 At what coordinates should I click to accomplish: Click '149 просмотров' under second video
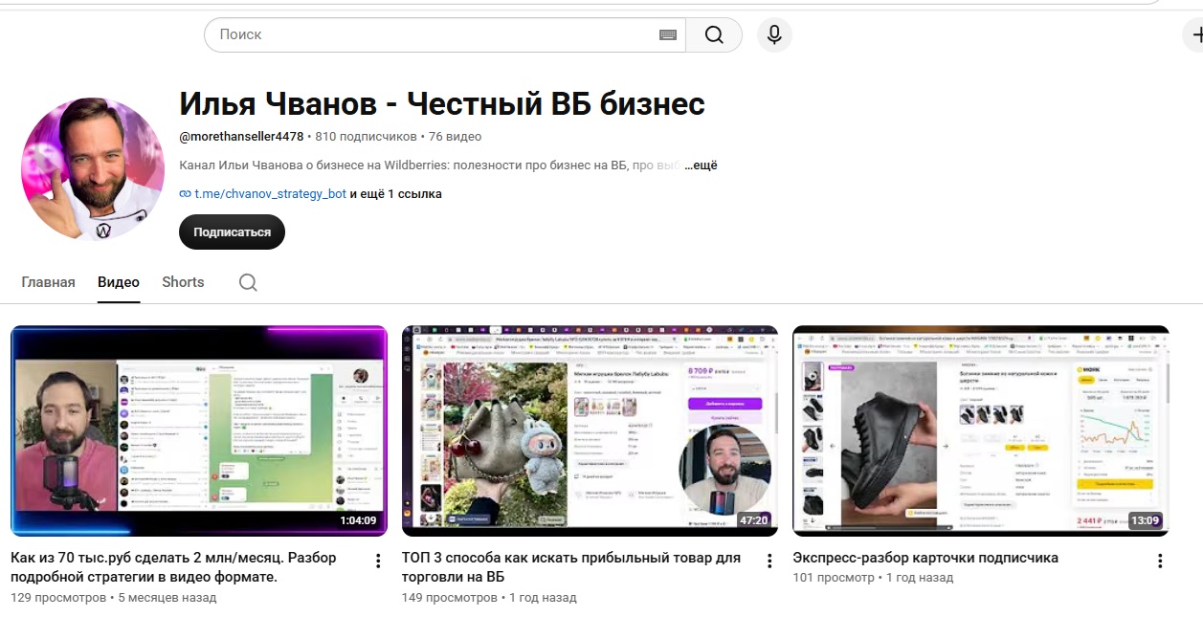[450, 598]
